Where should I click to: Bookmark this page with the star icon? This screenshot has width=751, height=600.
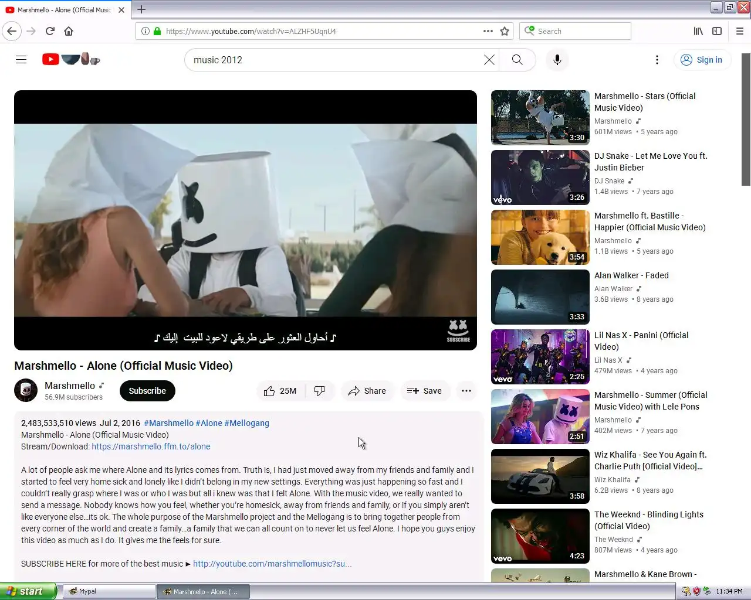[505, 31]
